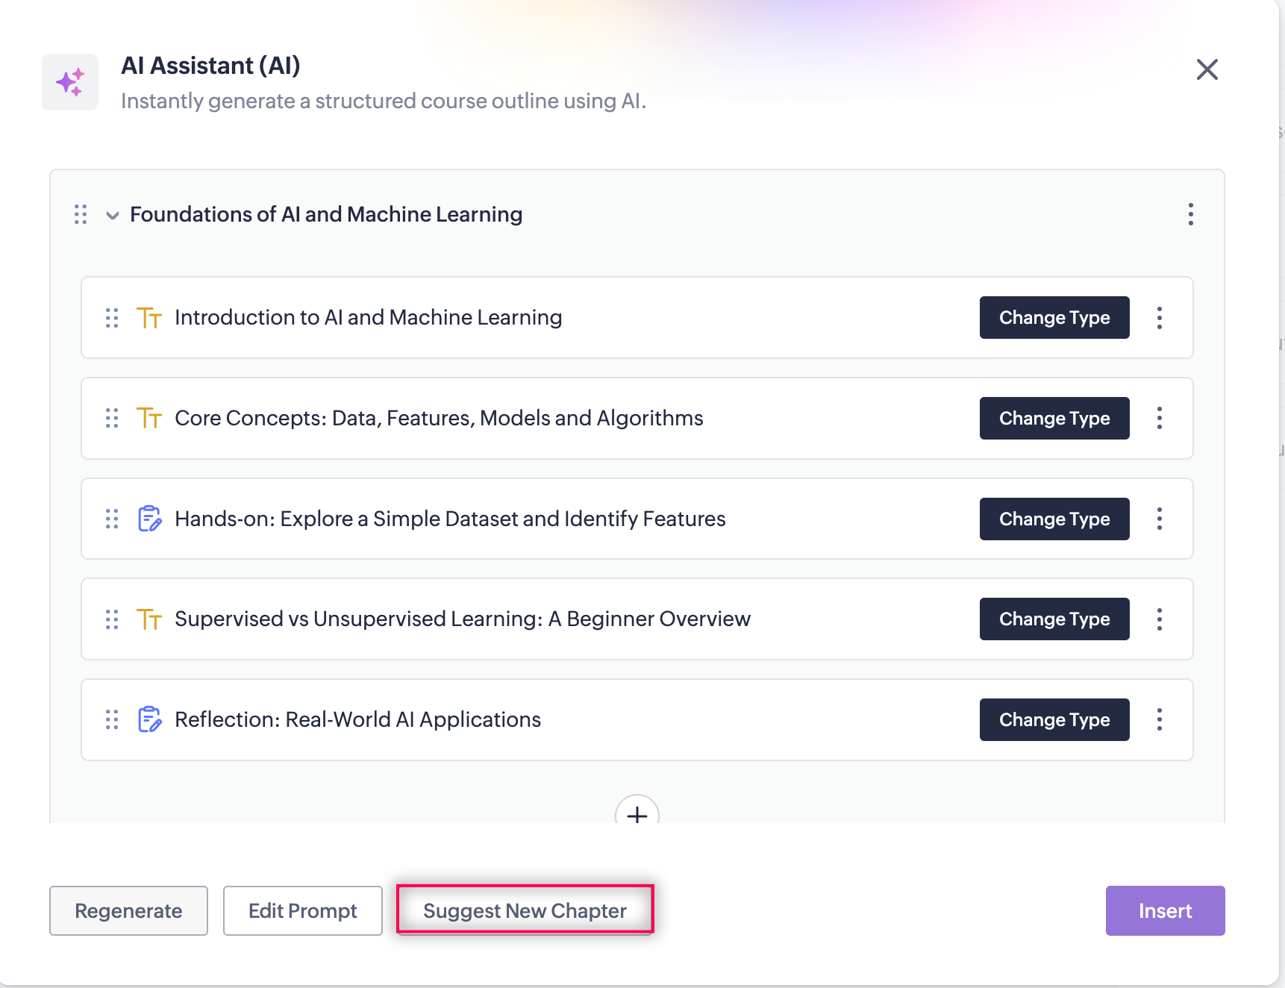Viewport: 1285px width, 988px height.
Task: Click drag handle for the Foundations chapter
Action: (81, 215)
